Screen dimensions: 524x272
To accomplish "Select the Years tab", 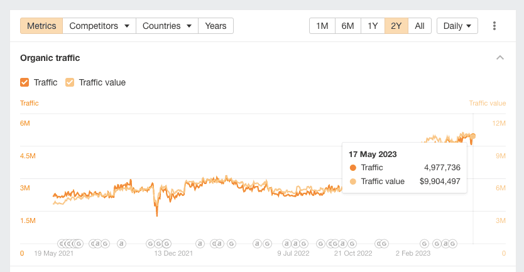I will click(216, 26).
